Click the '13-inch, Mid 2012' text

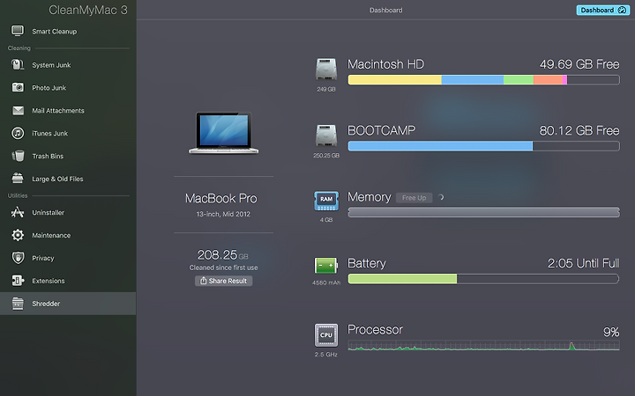coord(223,214)
